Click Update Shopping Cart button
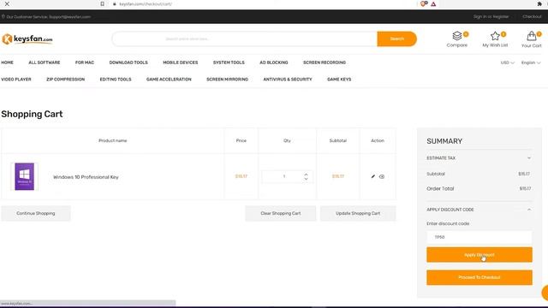 click(358, 213)
